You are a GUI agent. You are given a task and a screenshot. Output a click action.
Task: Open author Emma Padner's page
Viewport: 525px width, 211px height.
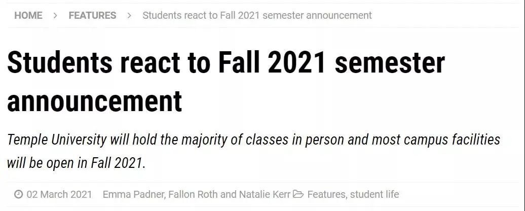point(134,194)
